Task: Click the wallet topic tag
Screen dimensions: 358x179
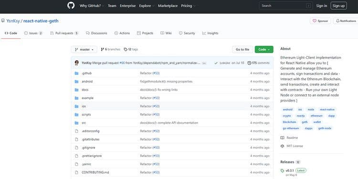Action: [x=317, y=122]
